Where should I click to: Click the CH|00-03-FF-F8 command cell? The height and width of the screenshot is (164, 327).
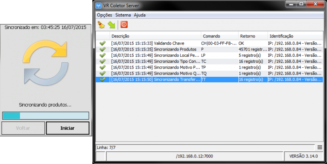[x=219, y=44]
